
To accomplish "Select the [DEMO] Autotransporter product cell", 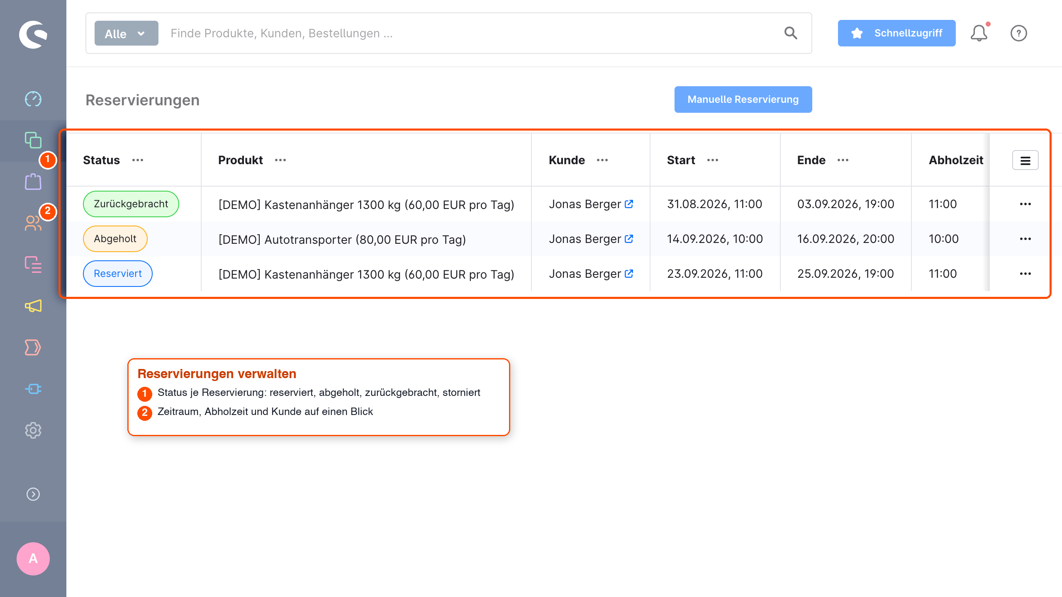I will click(342, 240).
